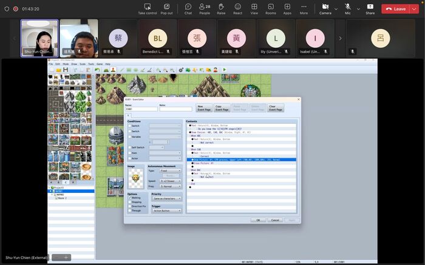Open the Mode menu
Viewport: 425px width, 265px height.
(66, 64)
